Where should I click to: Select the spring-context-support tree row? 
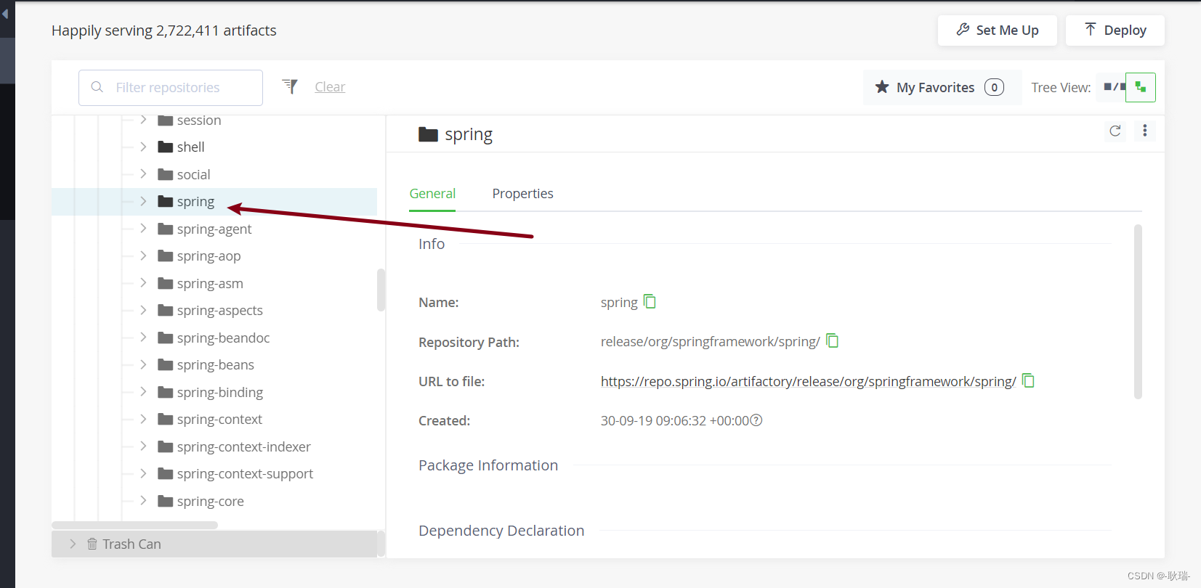point(214,474)
